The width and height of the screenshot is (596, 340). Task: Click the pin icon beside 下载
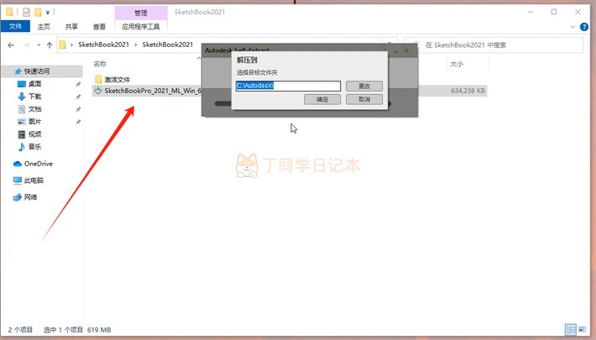[78, 97]
